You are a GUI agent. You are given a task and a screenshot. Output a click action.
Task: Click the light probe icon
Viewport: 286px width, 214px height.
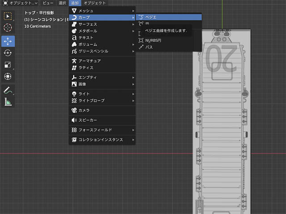[74, 101]
